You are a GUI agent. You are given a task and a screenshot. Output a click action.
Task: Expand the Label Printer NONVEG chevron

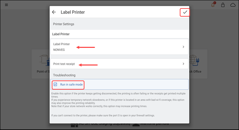pos(184,47)
